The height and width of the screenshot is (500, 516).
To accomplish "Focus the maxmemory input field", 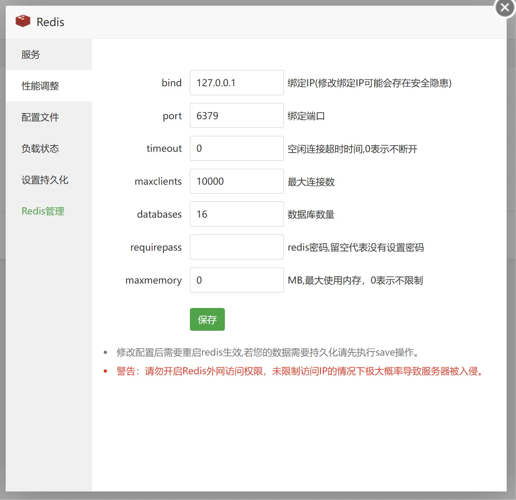I will [x=237, y=280].
